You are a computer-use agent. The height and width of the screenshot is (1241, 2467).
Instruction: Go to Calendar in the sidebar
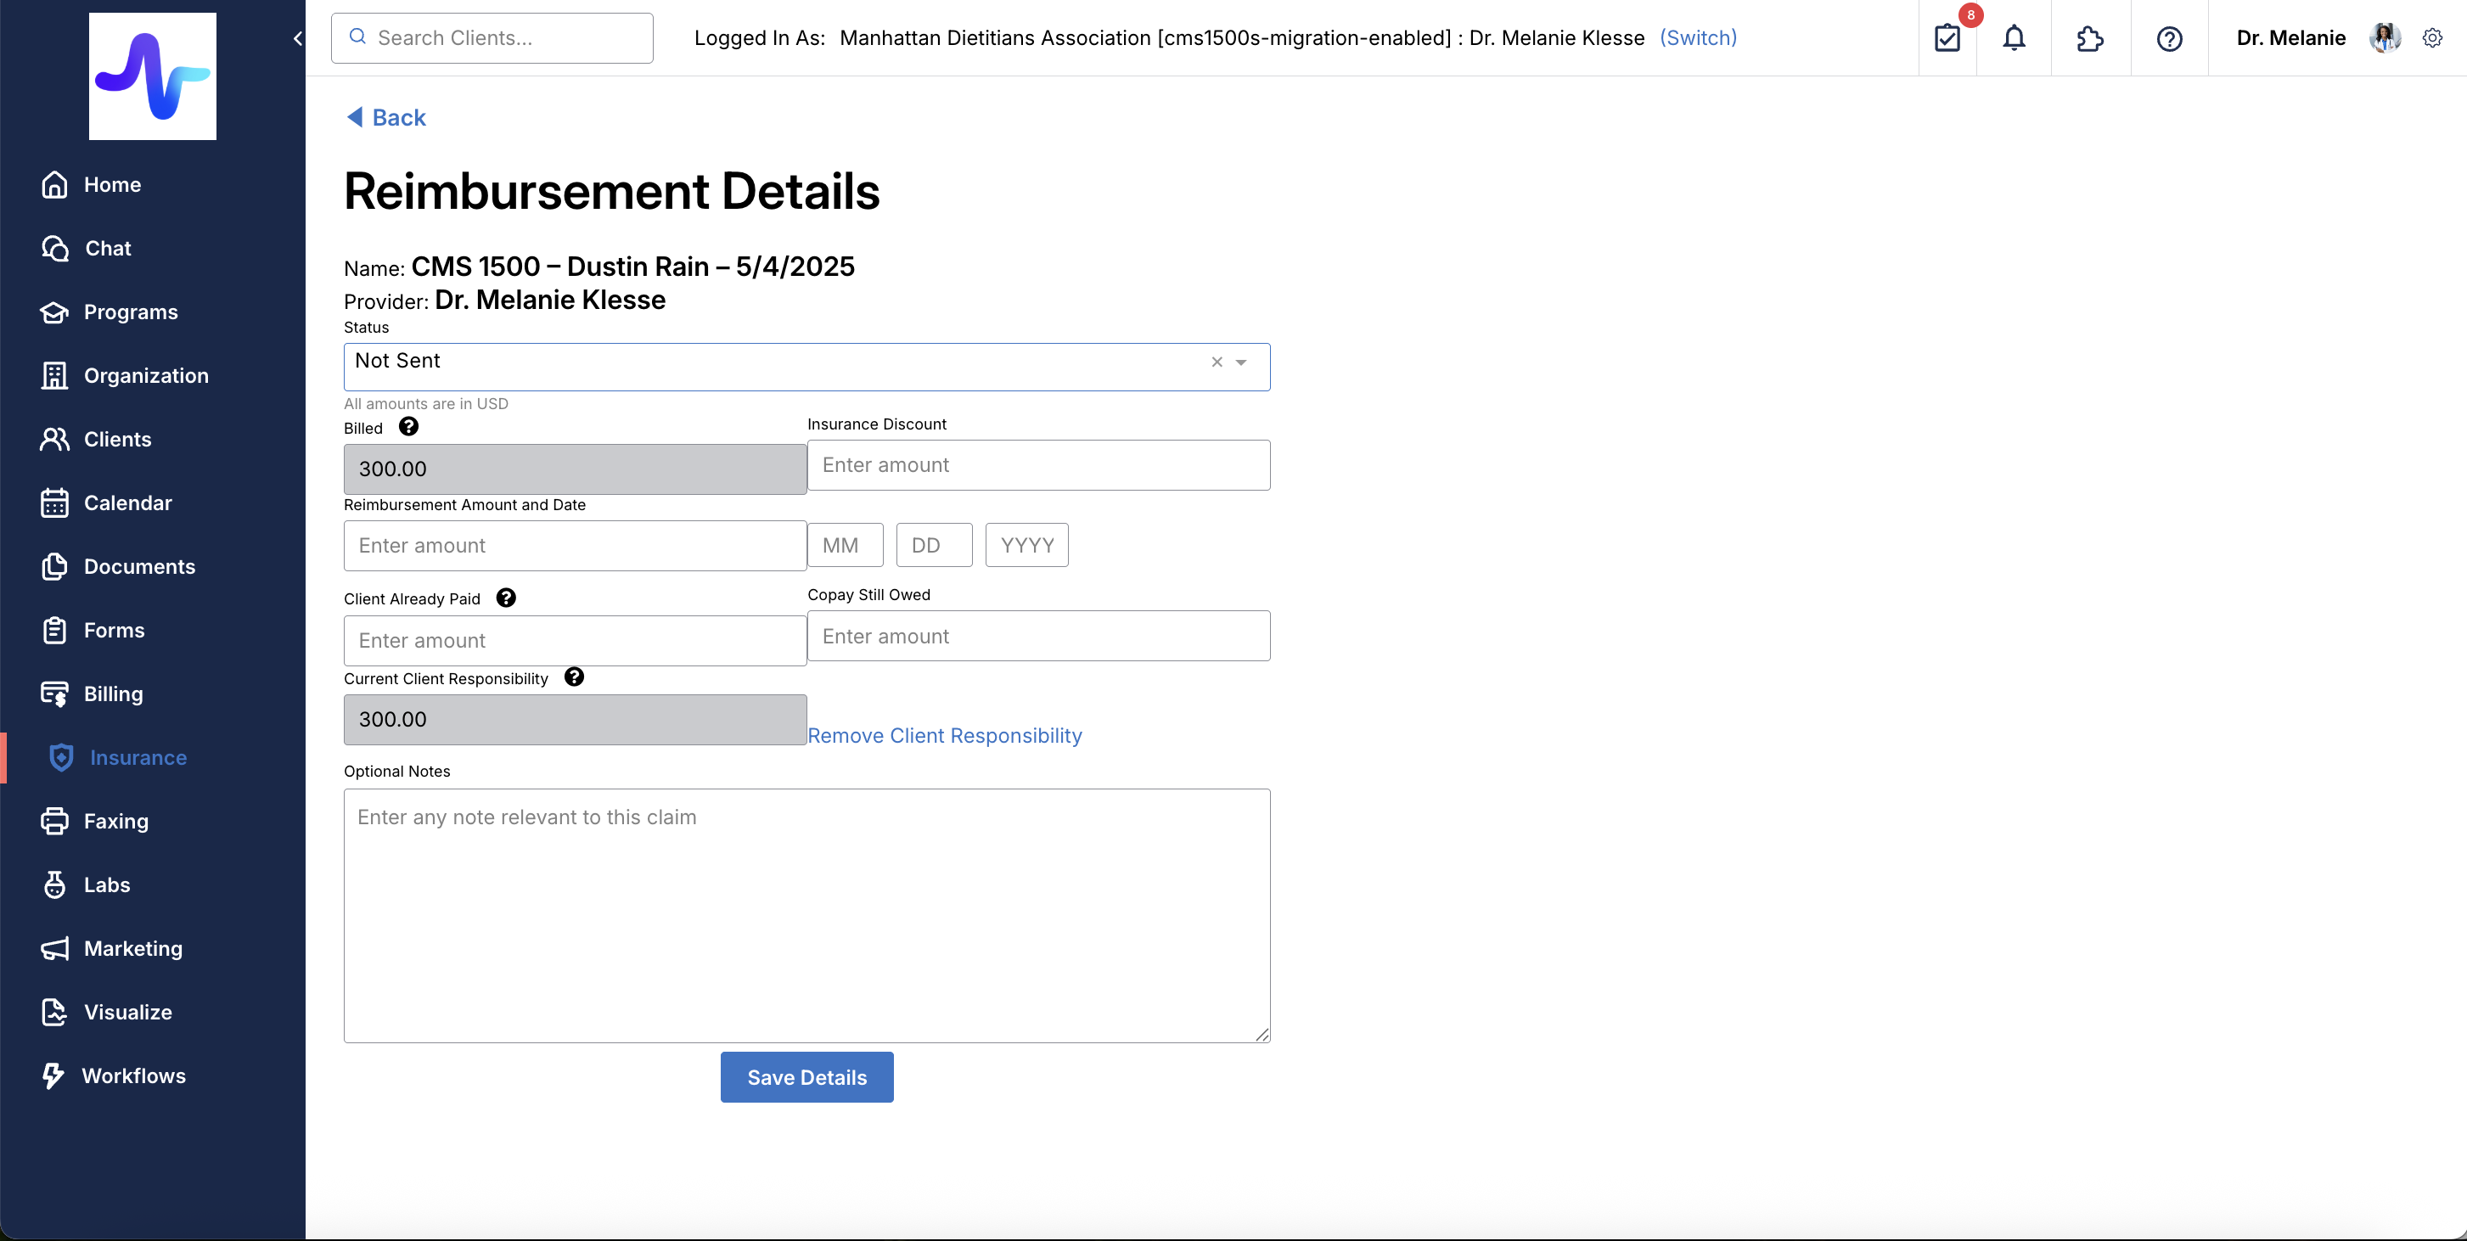click(x=127, y=503)
